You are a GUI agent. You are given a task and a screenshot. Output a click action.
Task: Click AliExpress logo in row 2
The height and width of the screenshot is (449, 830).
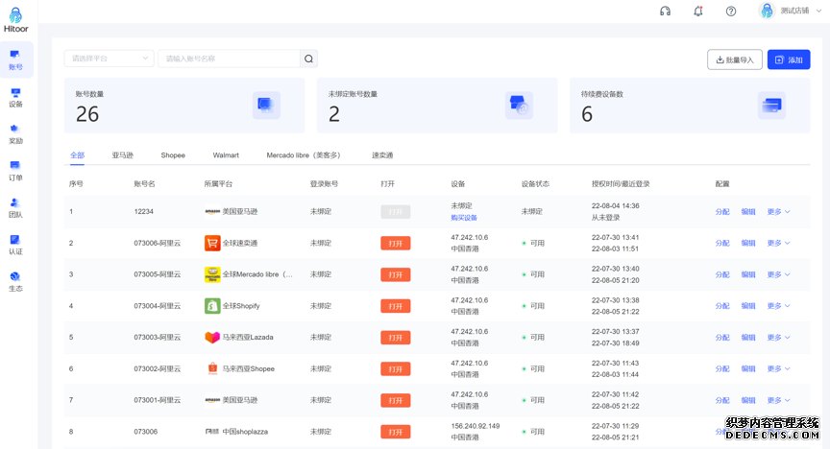212,244
